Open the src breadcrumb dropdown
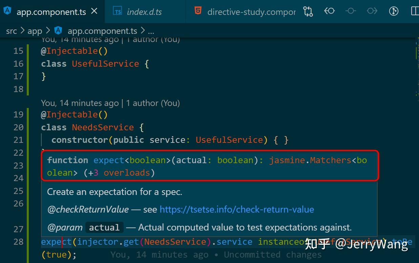Image resolution: width=419 pixels, height=263 pixels. coord(11,31)
